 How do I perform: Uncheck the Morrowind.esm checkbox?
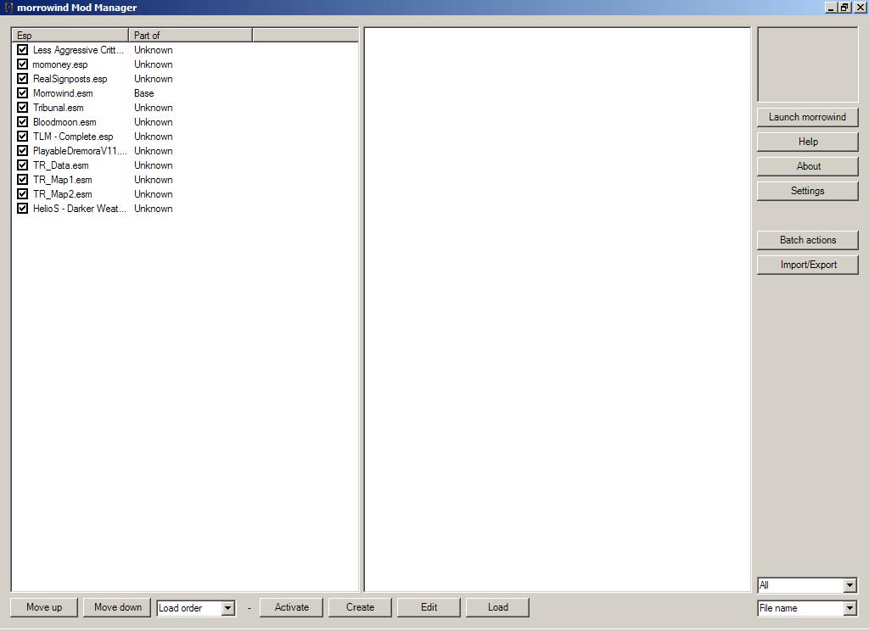click(23, 93)
